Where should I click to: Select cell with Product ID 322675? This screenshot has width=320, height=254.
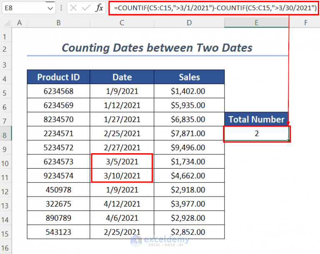pos(58,204)
